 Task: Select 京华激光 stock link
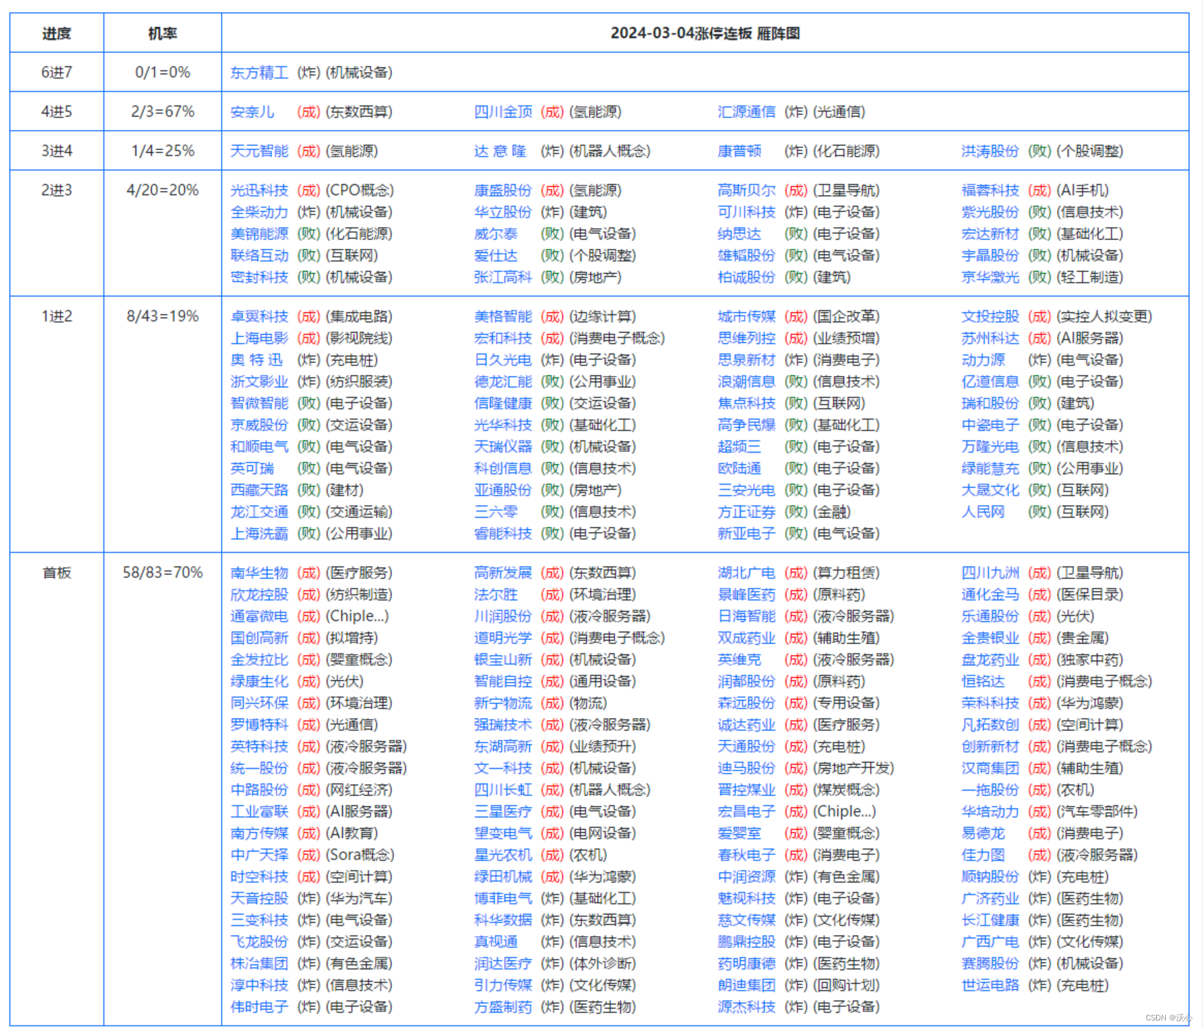(990, 277)
